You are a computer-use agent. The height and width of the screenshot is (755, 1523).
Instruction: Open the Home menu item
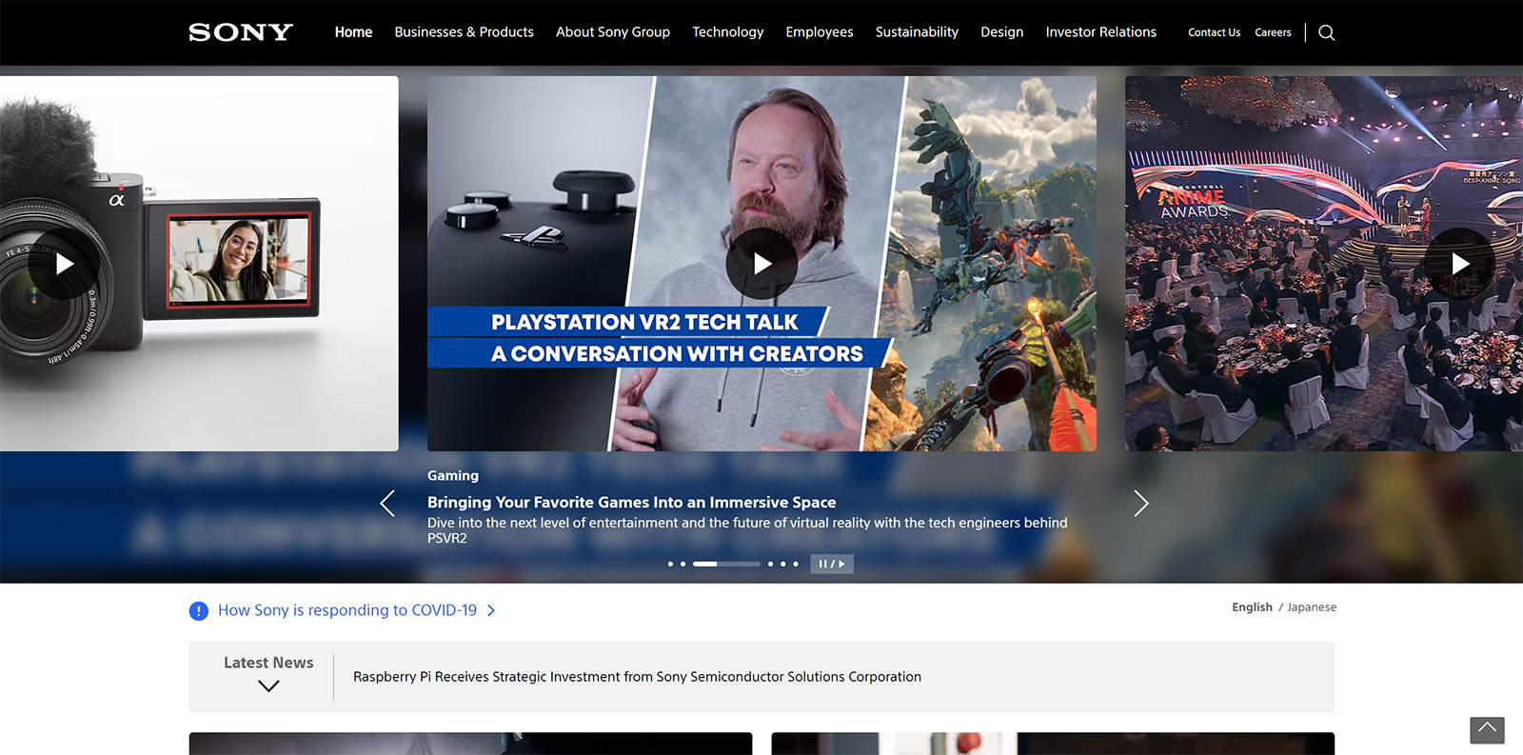(353, 32)
